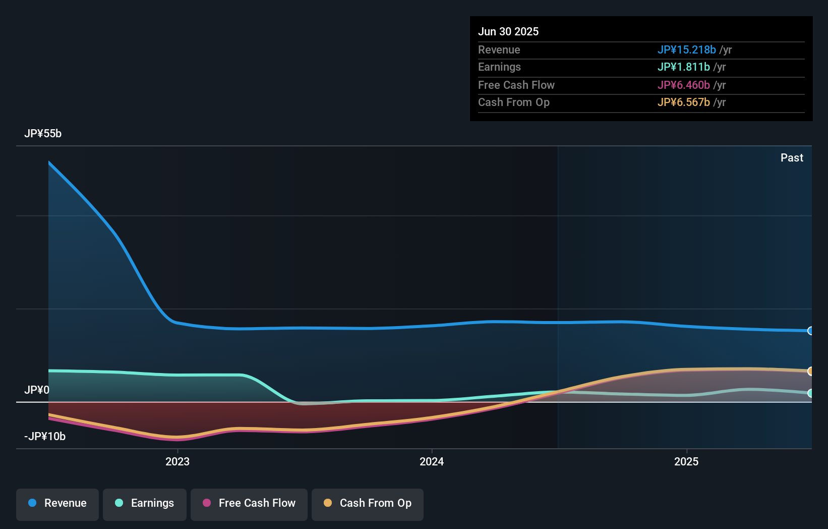
Task: Click the JP¥1.811b earnings value
Action: [x=683, y=67]
